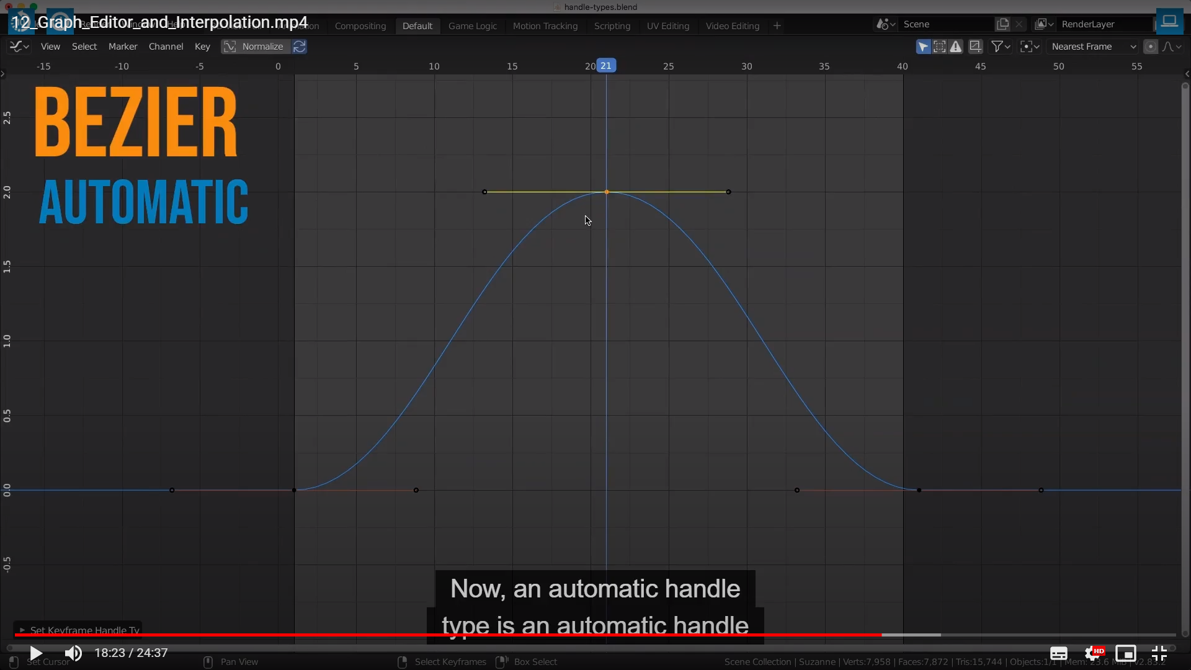Toggle the Normalize button
Image resolution: width=1191 pixels, height=670 pixels.
pyautogui.click(x=255, y=47)
